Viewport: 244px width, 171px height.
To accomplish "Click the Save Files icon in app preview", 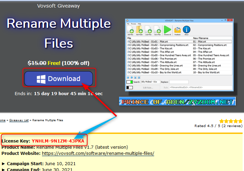I will point(157,30).
